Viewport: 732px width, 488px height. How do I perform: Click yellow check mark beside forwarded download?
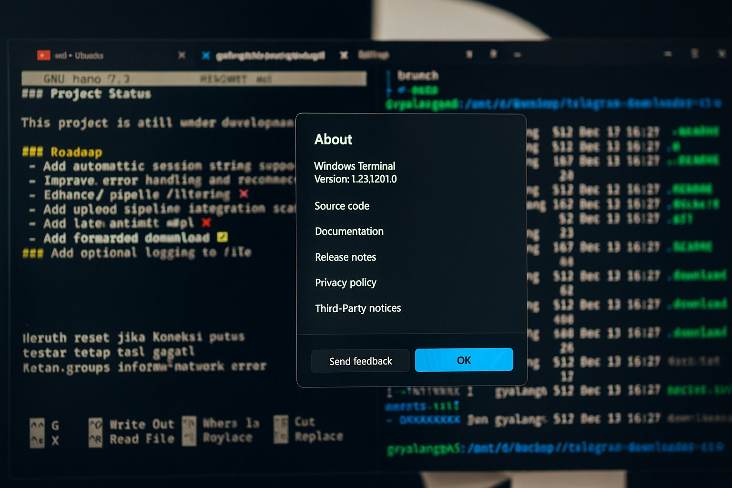222,237
